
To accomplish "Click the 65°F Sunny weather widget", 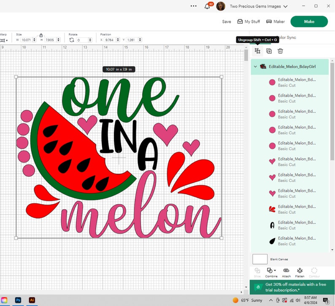I will (247, 300).
